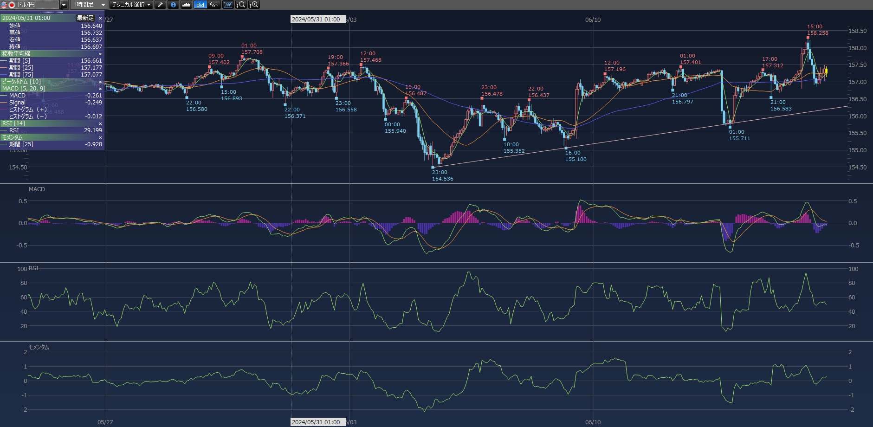
Task: Click the area chart type icon
Action: [186, 5]
